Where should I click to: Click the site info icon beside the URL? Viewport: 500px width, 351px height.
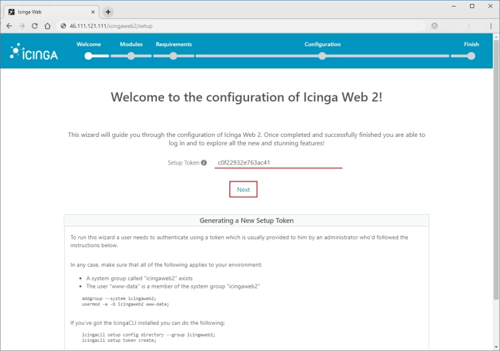(63, 25)
